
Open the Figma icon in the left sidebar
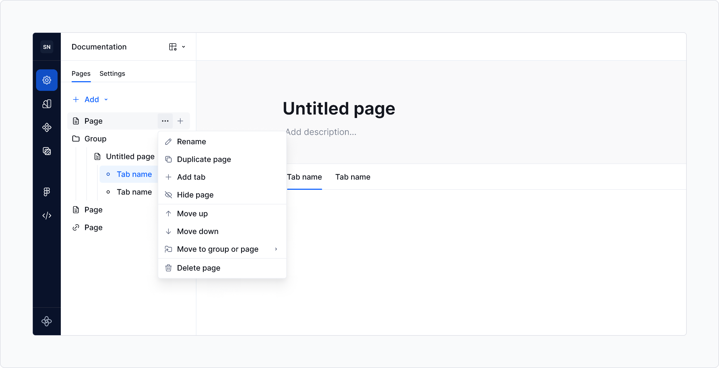(x=47, y=192)
